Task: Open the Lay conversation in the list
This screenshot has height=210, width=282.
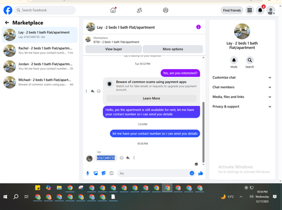Action: pos(39,35)
